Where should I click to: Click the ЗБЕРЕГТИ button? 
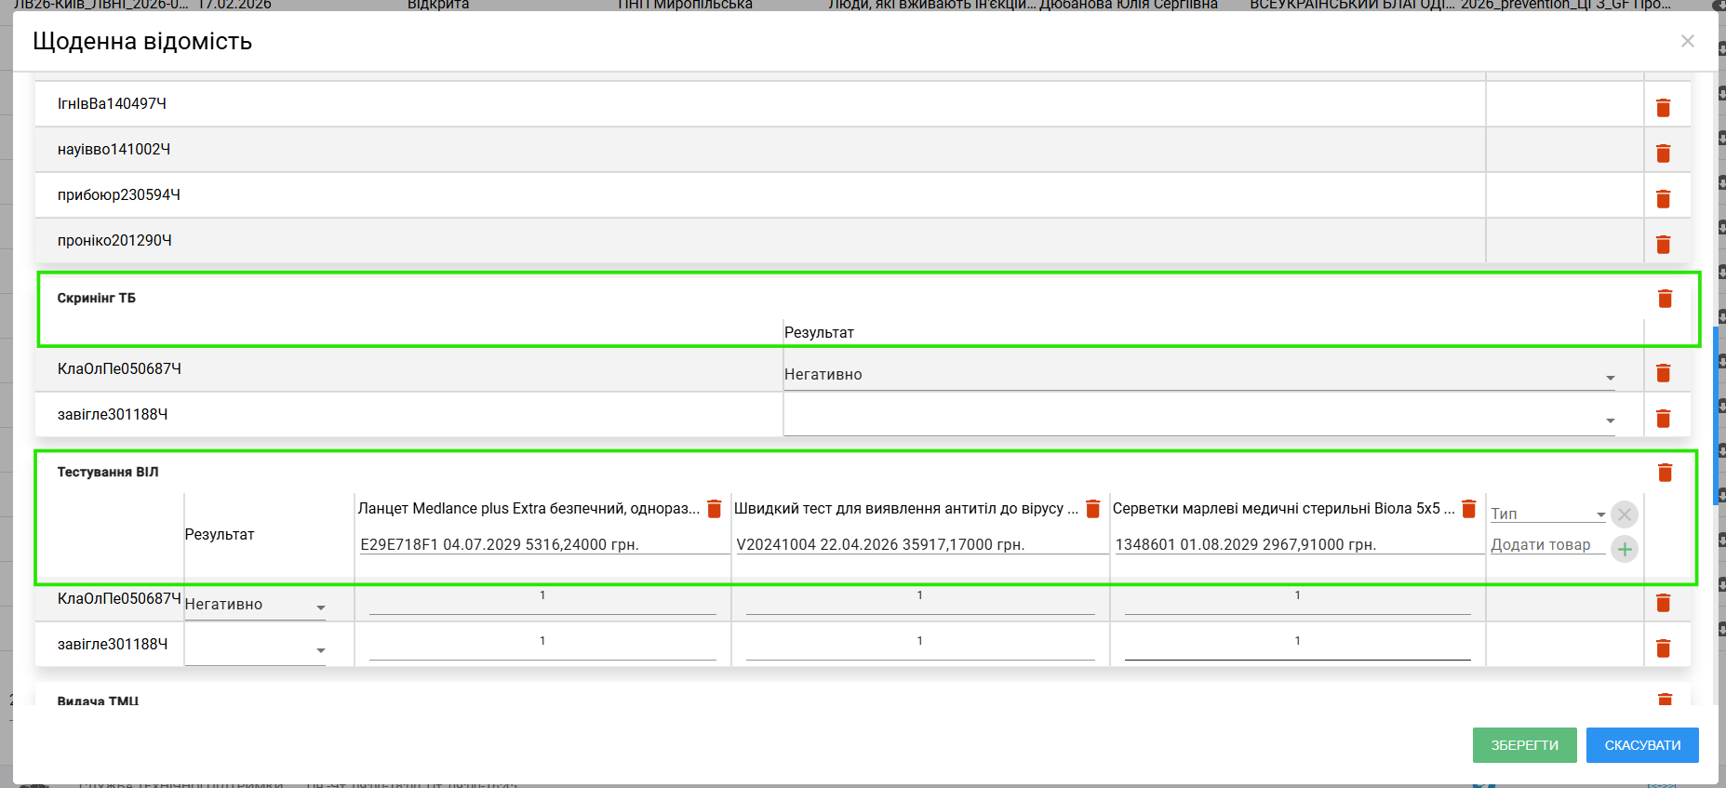[1524, 745]
